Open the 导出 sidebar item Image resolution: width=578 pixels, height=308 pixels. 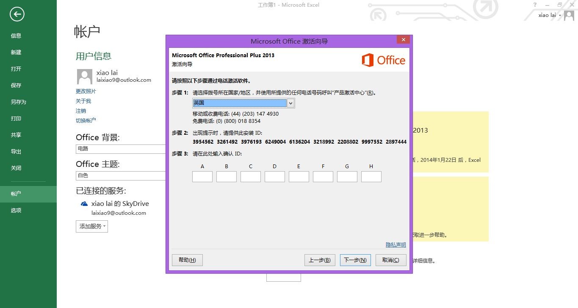coord(28,152)
